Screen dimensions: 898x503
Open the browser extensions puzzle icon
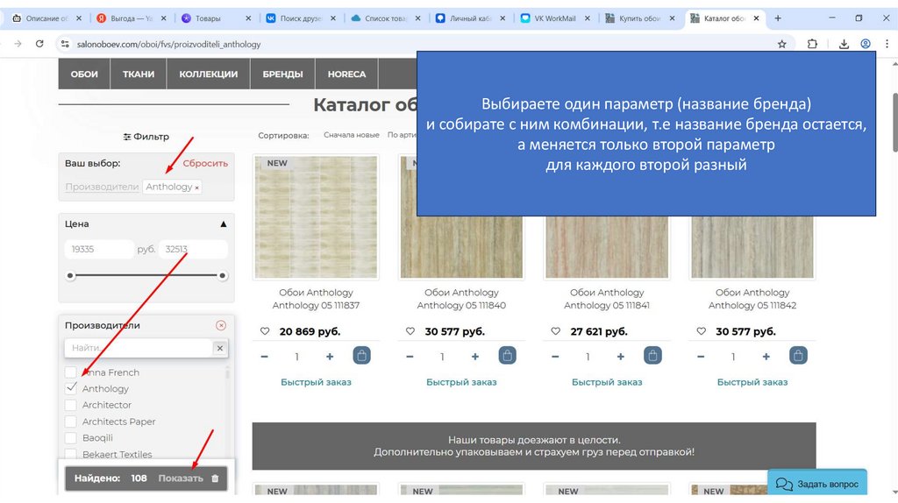[812, 44]
